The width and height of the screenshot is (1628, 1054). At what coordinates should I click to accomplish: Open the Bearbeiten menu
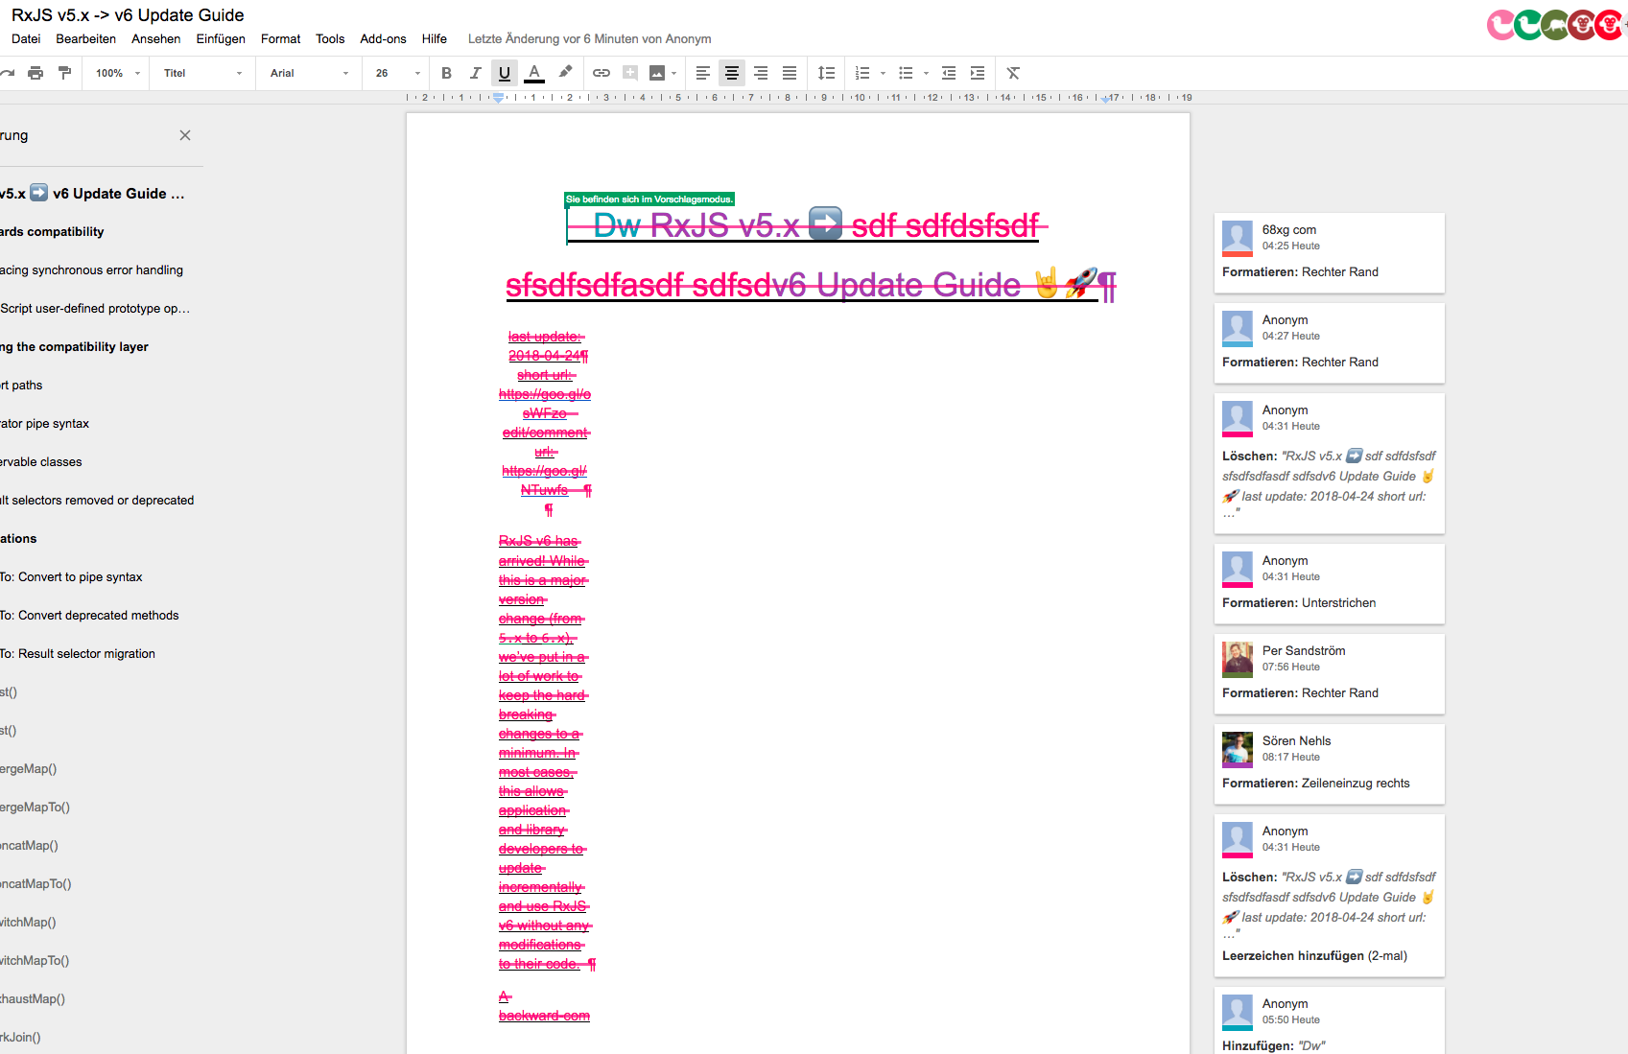pyautogui.click(x=85, y=38)
